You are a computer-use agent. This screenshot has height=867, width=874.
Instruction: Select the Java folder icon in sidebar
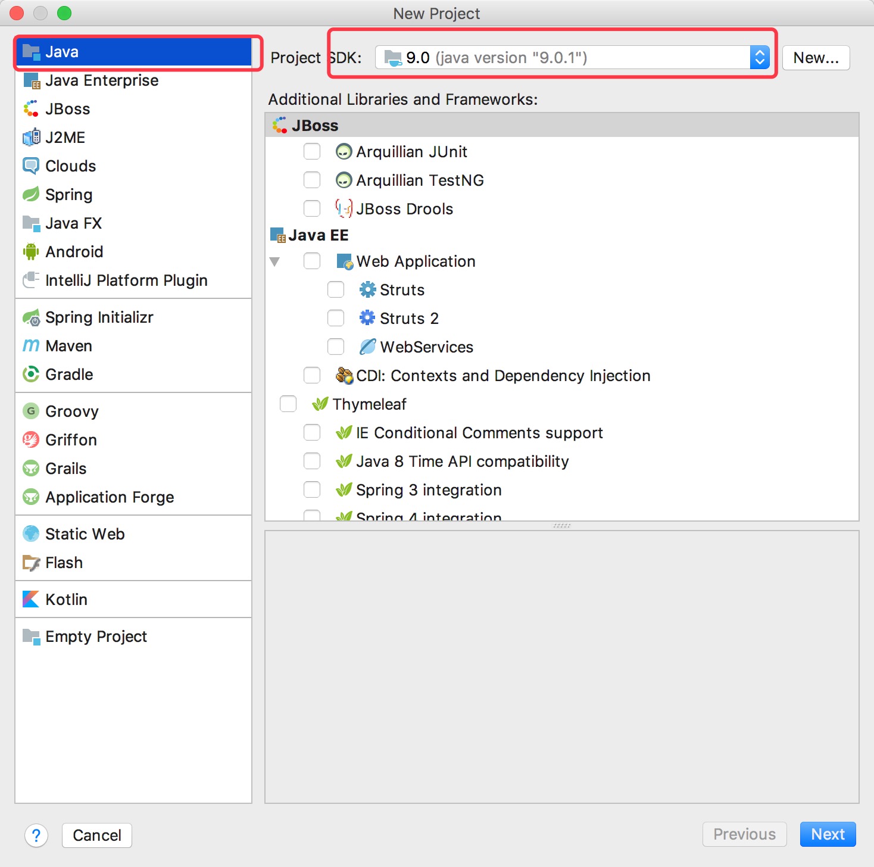31,52
